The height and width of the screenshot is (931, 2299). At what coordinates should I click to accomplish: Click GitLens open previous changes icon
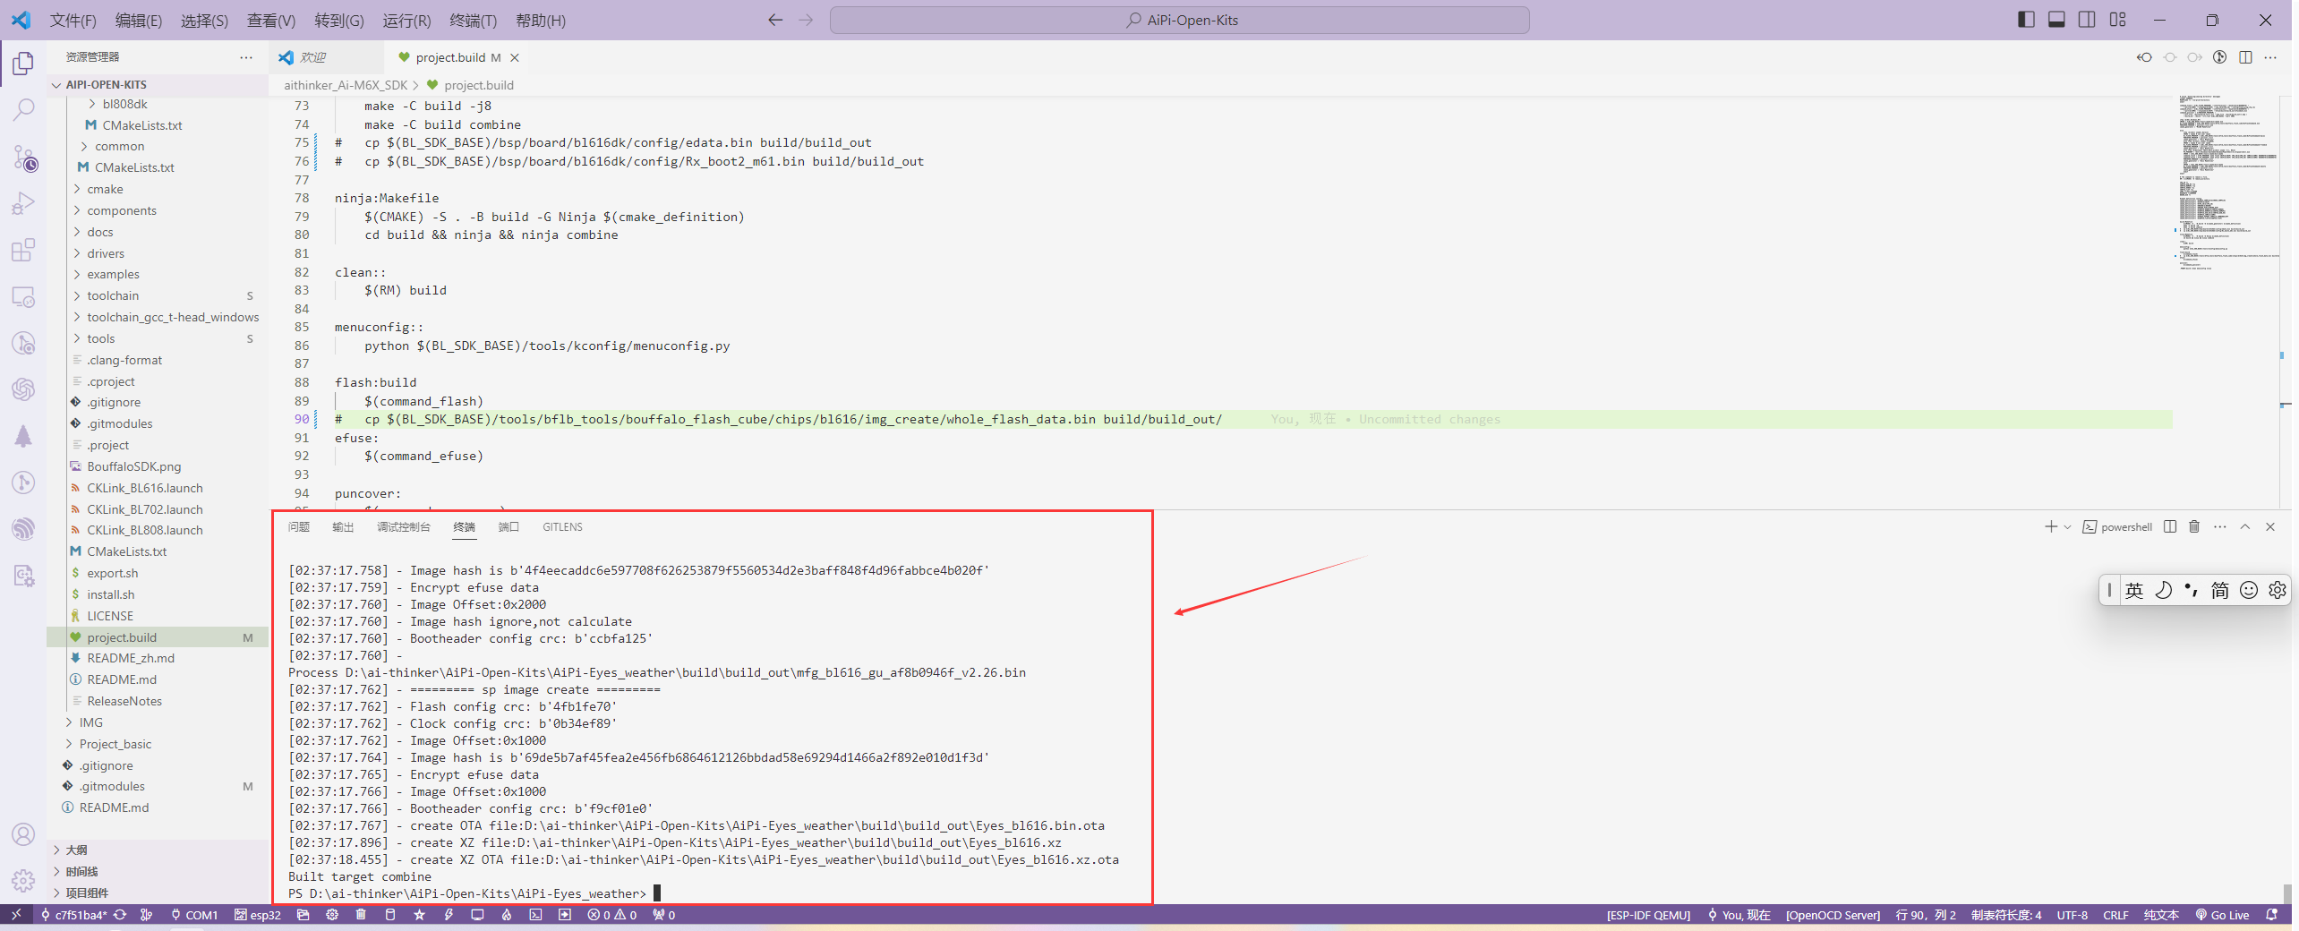(x=2144, y=57)
